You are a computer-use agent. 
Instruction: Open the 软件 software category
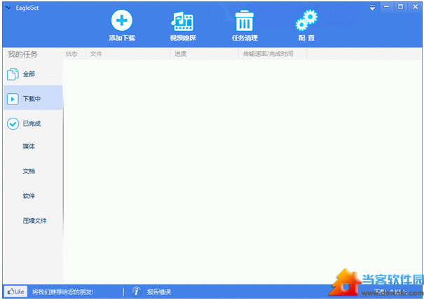(29, 196)
